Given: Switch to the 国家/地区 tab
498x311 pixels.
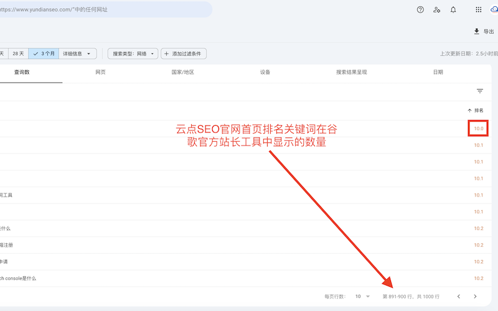Looking at the screenshot, I should pyautogui.click(x=182, y=72).
